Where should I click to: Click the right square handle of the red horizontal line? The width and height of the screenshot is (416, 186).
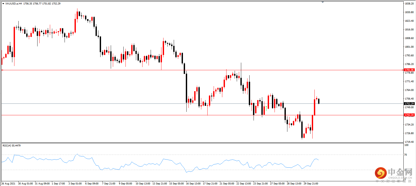(403, 70)
